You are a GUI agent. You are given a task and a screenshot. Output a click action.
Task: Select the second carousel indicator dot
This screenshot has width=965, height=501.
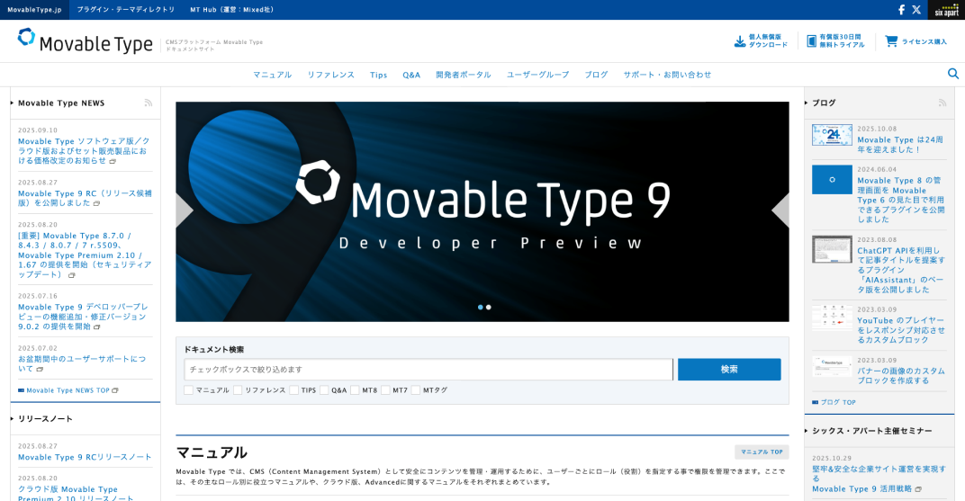pyautogui.click(x=489, y=307)
